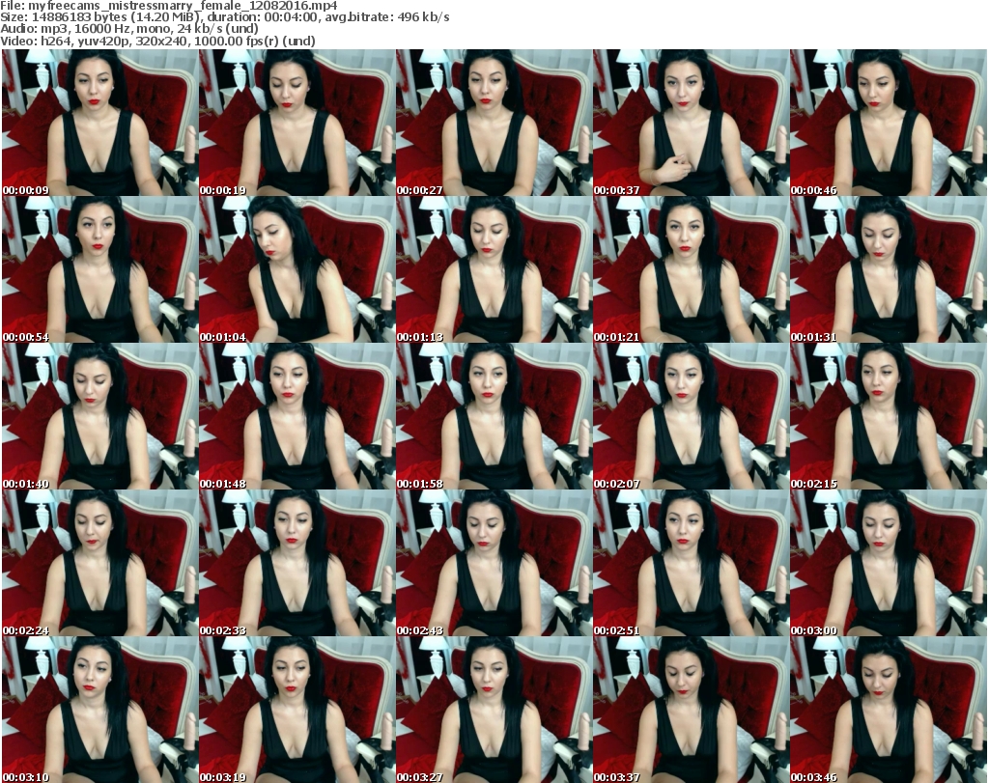989x783 pixels.
Task: Open the frame timestamped 00:01:31
Action: 889,269
